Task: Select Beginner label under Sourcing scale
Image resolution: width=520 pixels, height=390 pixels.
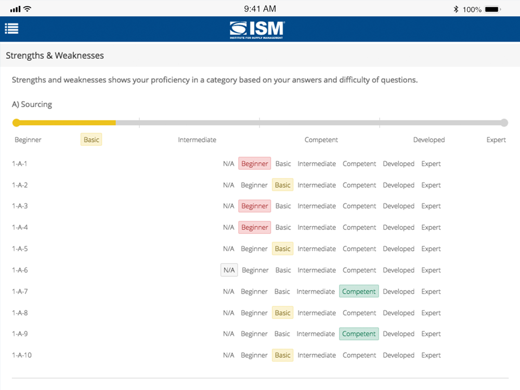Action: click(28, 139)
